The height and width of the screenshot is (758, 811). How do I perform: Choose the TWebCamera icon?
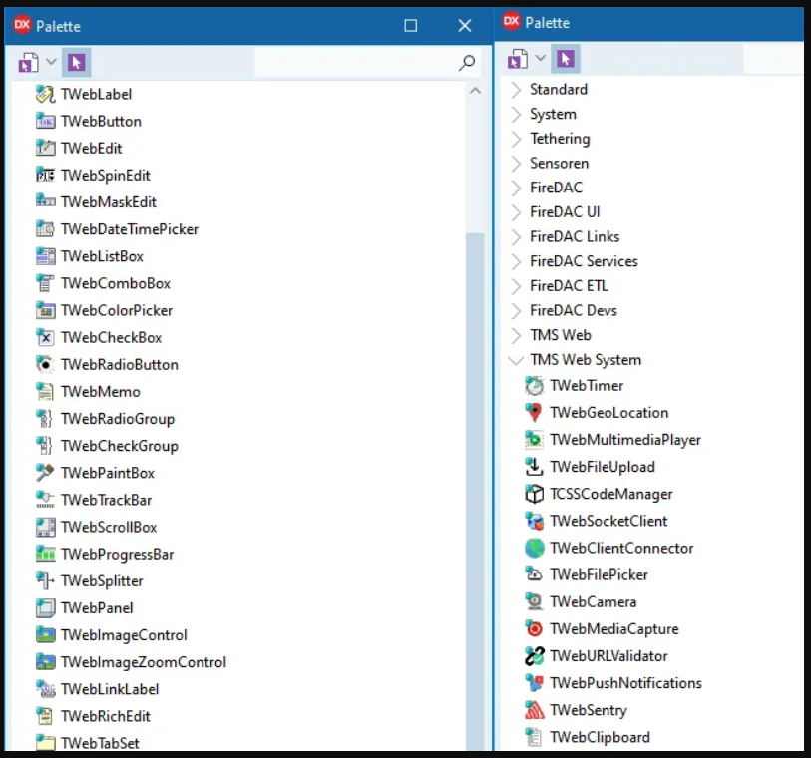click(535, 601)
